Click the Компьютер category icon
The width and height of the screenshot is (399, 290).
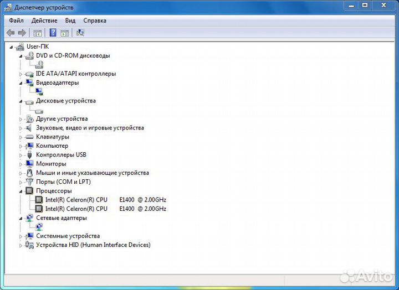[x=29, y=146]
